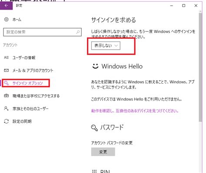Focus the 設定の検索 search box
The height and width of the screenshot is (173, 206).
point(42,32)
